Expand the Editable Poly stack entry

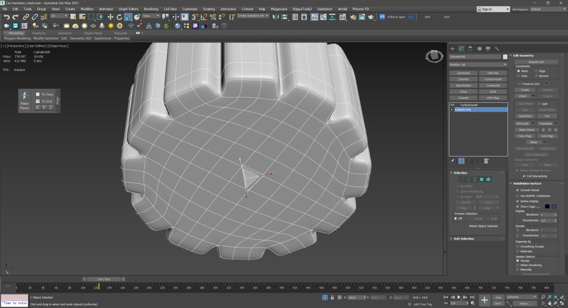pyautogui.click(x=452, y=110)
